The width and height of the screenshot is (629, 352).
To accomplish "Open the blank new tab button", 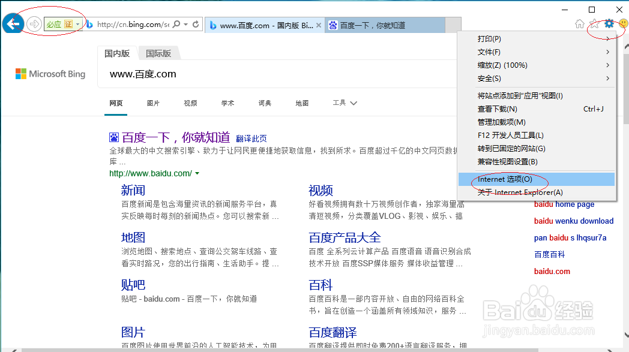I will coord(453,25).
